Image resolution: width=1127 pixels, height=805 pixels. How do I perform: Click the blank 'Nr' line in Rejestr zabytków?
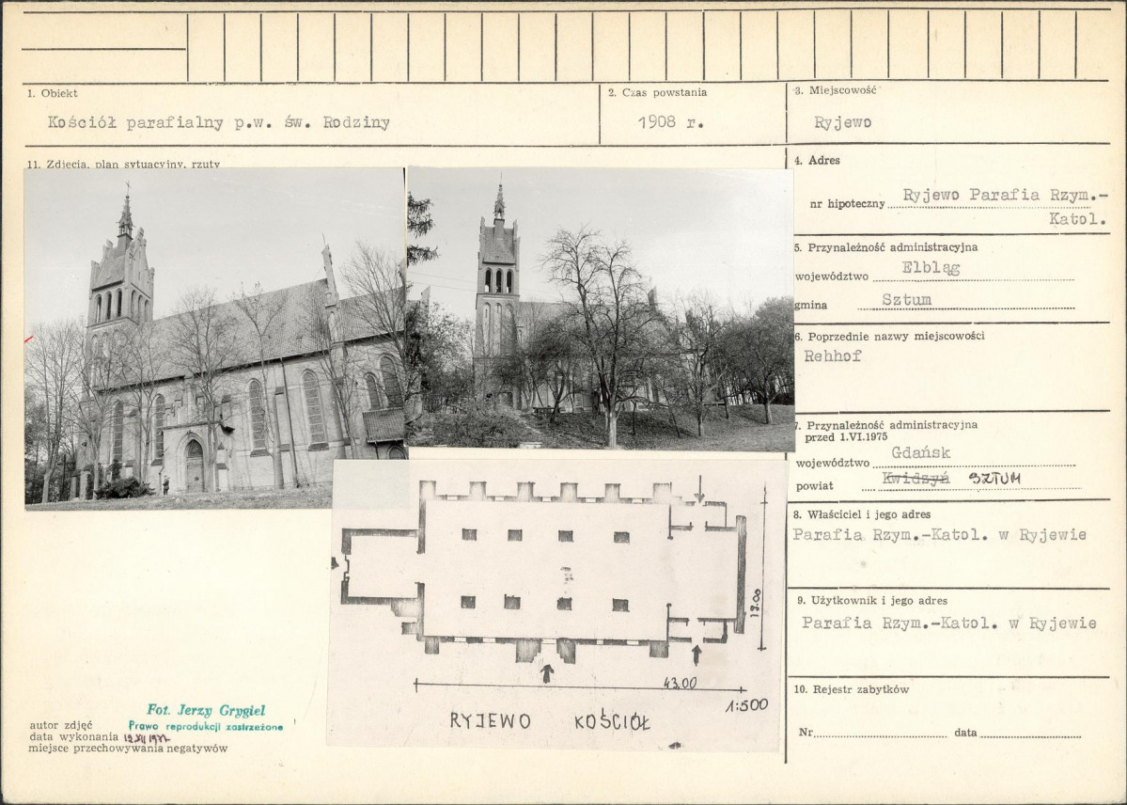click(881, 734)
